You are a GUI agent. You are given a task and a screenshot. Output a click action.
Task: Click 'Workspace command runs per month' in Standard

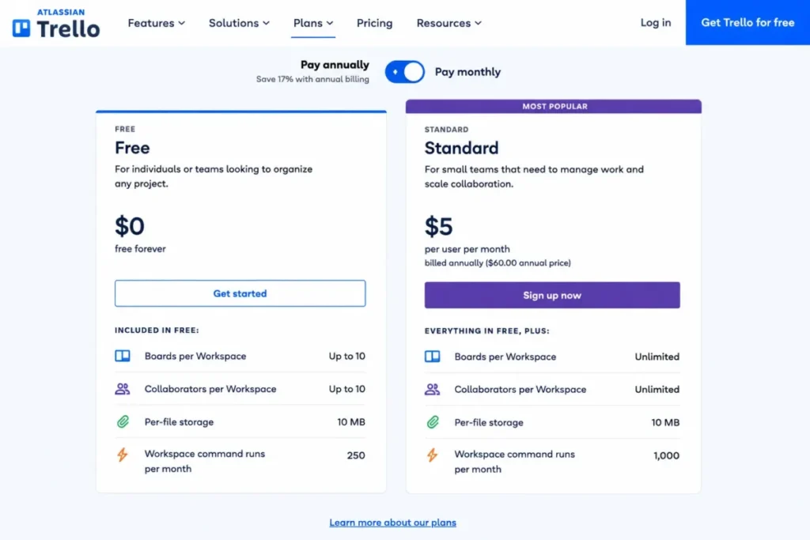point(514,462)
